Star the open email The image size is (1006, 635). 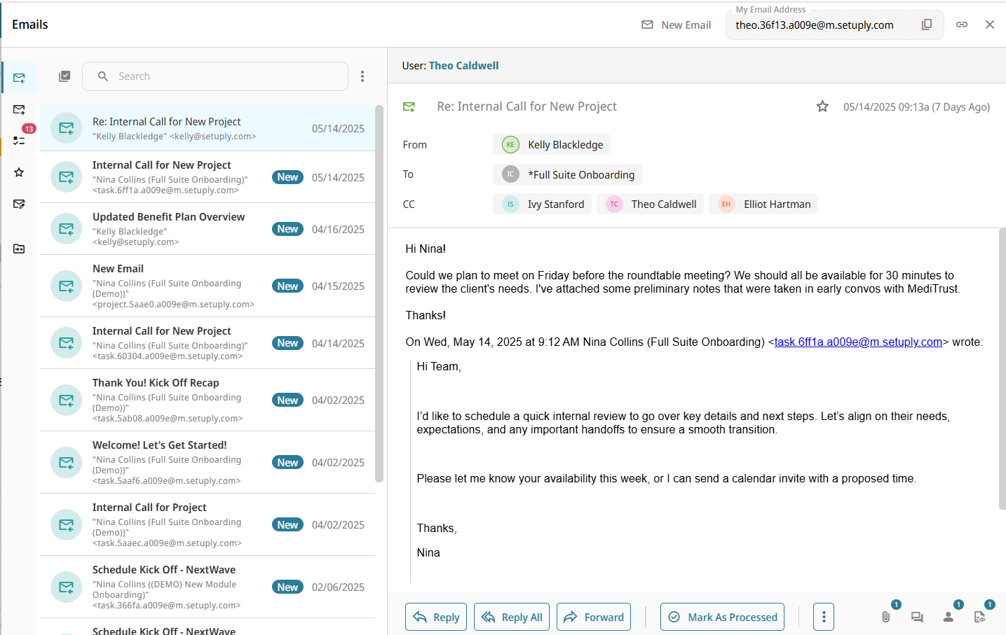click(x=822, y=106)
